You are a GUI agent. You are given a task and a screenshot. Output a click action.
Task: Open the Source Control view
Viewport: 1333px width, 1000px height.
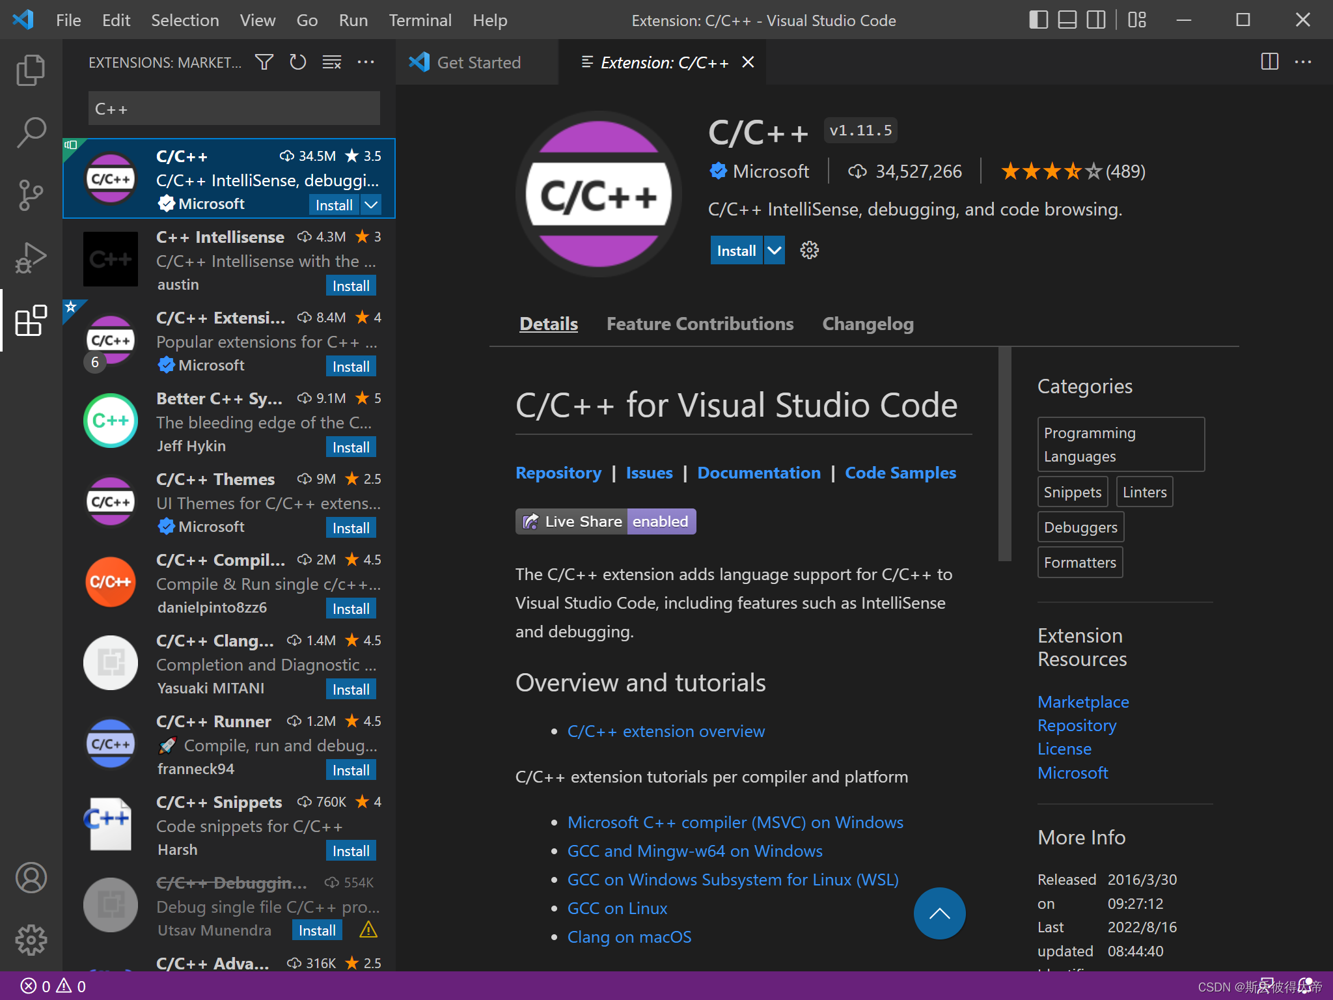tap(31, 195)
